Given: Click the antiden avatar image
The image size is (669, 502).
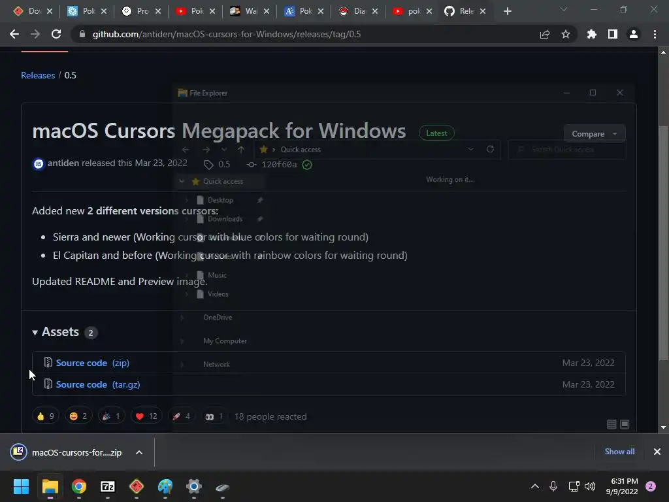Looking at the screenshot, I should click(39, 164).
